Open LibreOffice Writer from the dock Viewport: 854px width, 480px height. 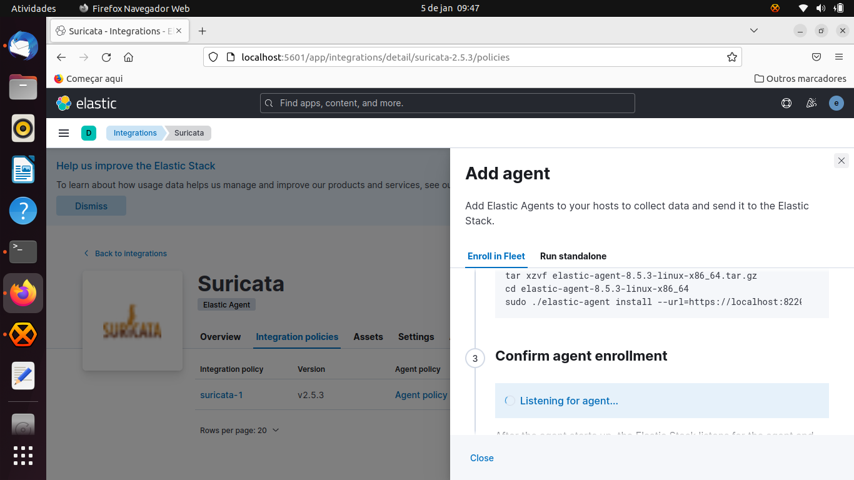coord(23,169)
